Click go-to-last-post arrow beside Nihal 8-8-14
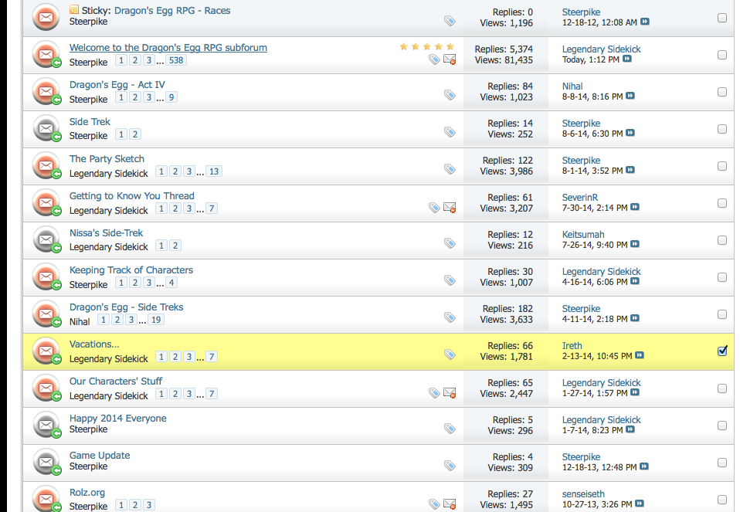This screenshot has width=740, height=512. tap(630, 97)
